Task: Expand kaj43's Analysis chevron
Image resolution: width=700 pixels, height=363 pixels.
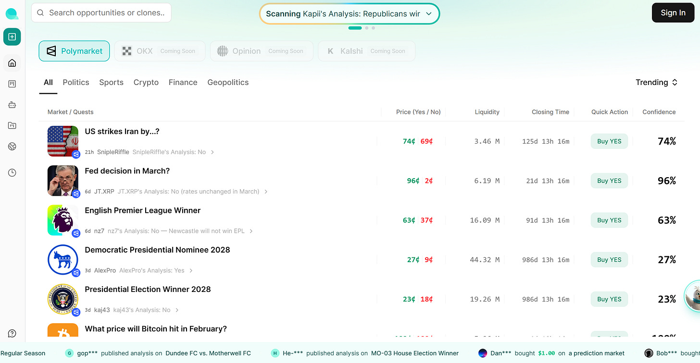Action: pos(177,310)
